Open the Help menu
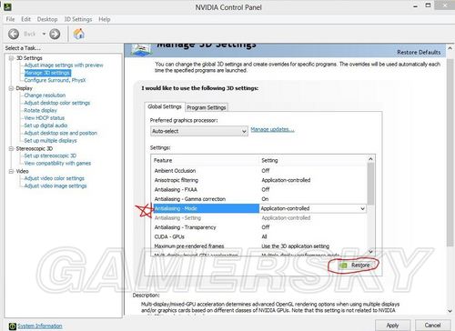Image resolution: width=455 pixels, height=331 pixels. pos(105,19)
